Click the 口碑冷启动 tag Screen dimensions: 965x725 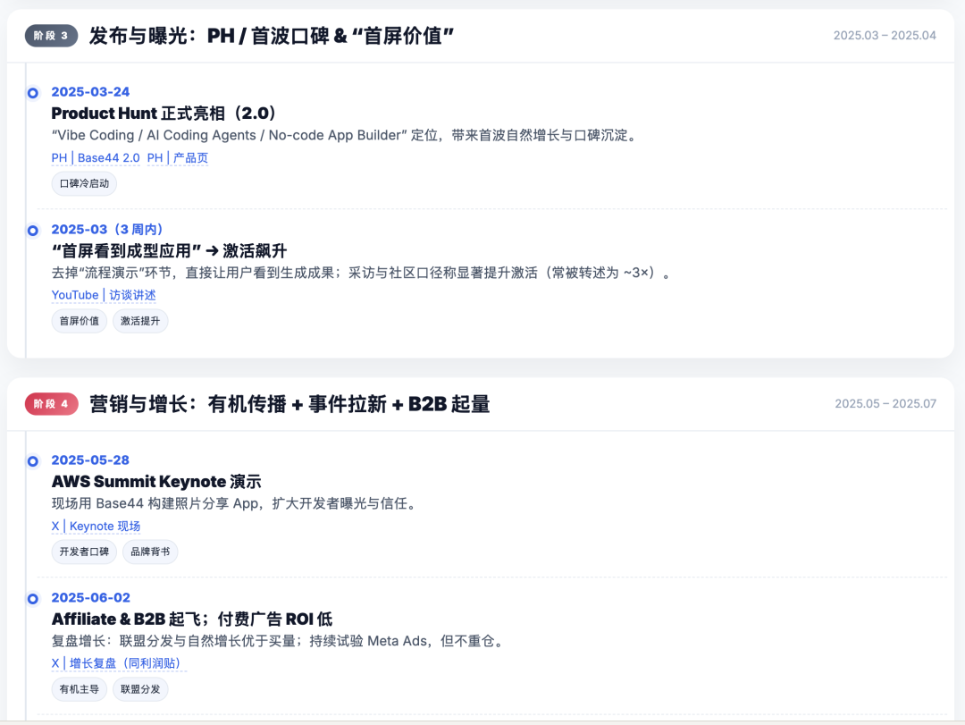point(84,183)
